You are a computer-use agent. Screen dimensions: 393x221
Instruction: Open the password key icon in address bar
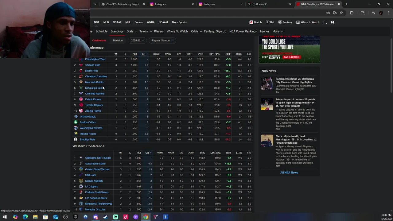coord(328,13)
